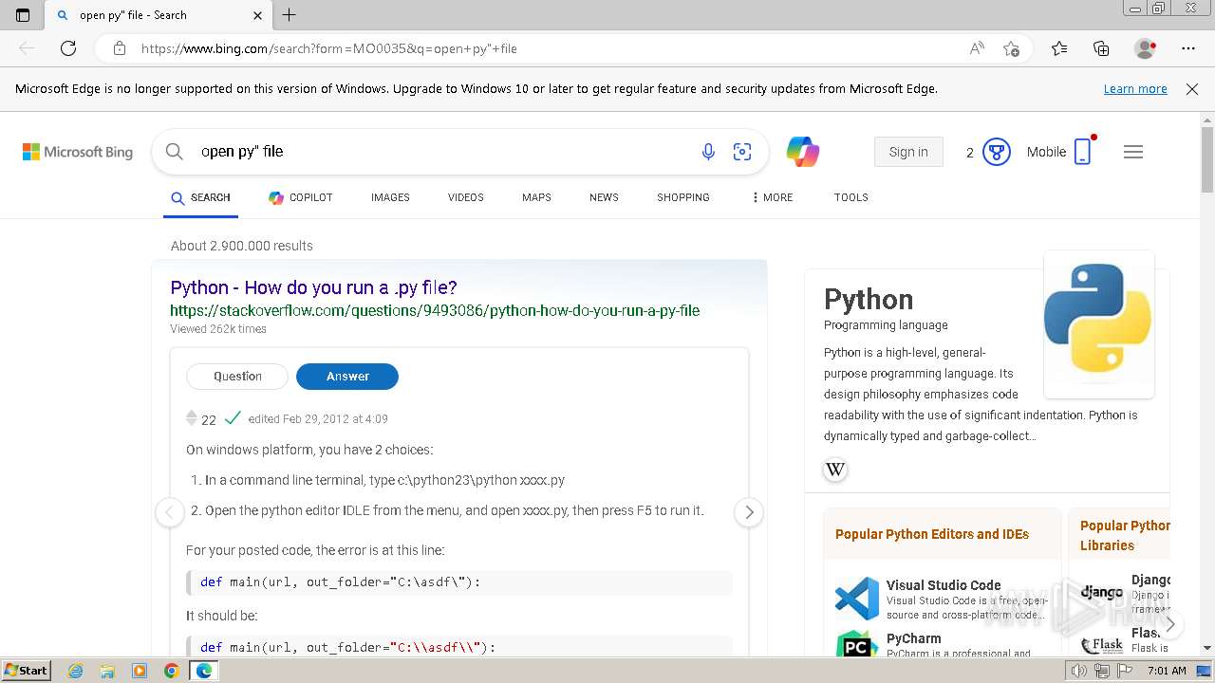1215x683 pixels.
Task: Select the Answer toggle pill
Action: coord(347,377)
